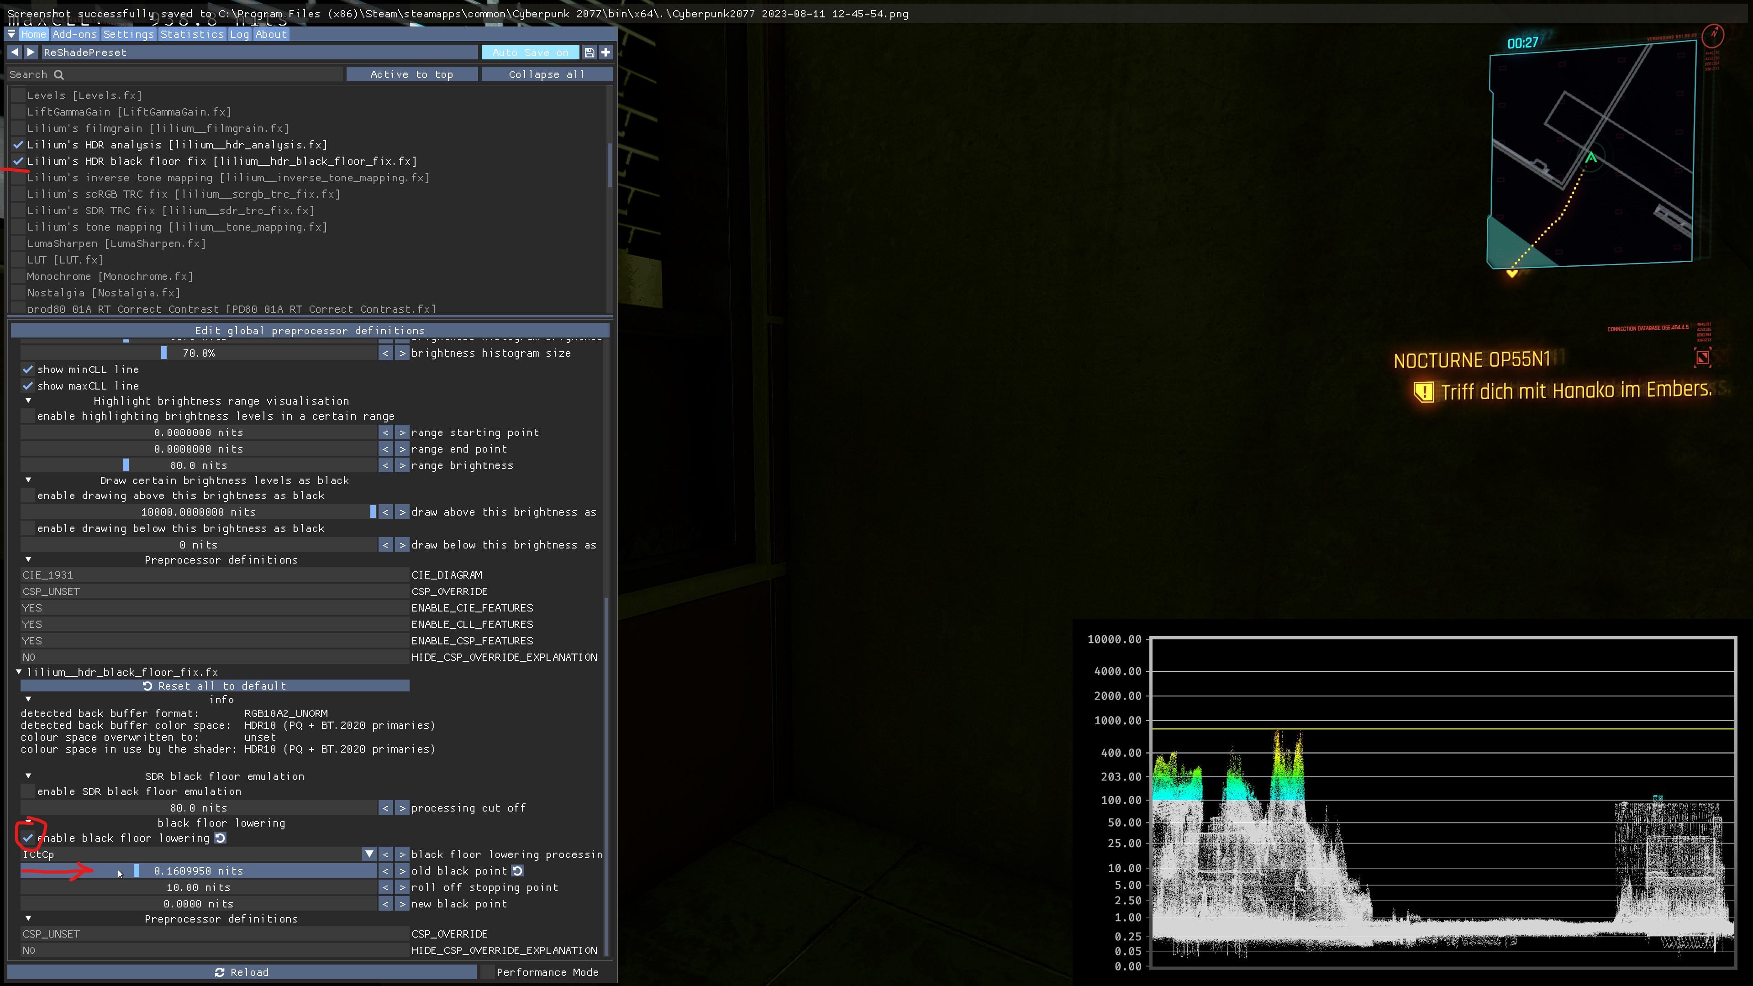Switch to the Settings tab
The image size is (1753, 986).
pyautogui.click(x=128, y=34)
